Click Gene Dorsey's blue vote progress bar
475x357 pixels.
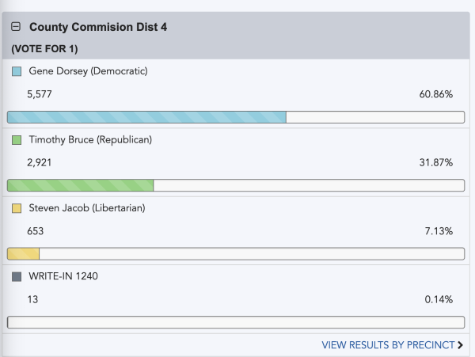click(146, 117)
